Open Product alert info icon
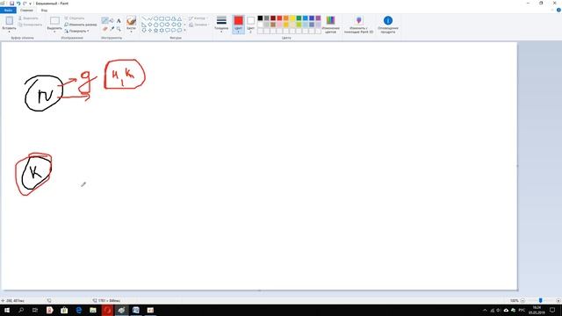This screenshot has width=562, height=316. (x=388, y=20)
